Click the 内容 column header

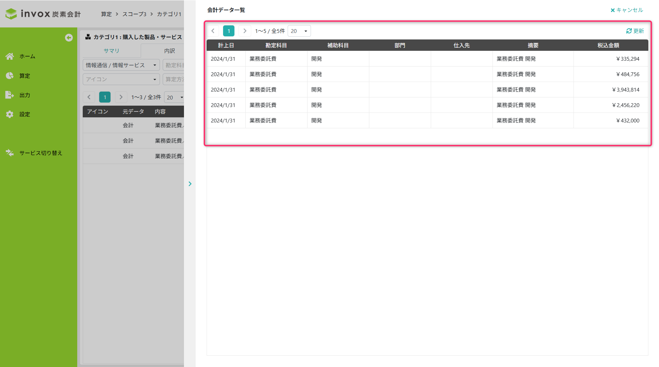(160, 111)
